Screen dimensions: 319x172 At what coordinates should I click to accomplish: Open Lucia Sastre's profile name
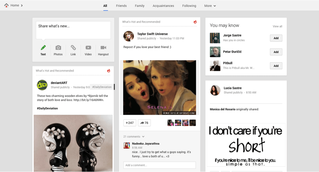click(x=233, y=88)
